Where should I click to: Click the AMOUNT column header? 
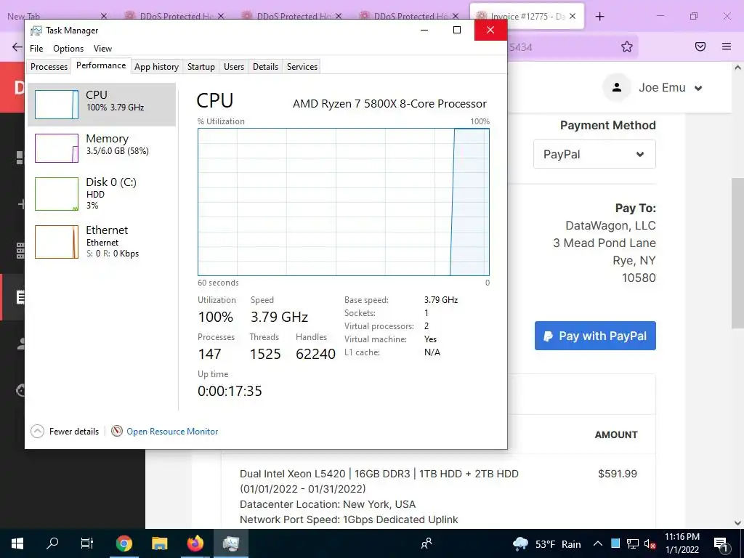click(x=616, y=434)
